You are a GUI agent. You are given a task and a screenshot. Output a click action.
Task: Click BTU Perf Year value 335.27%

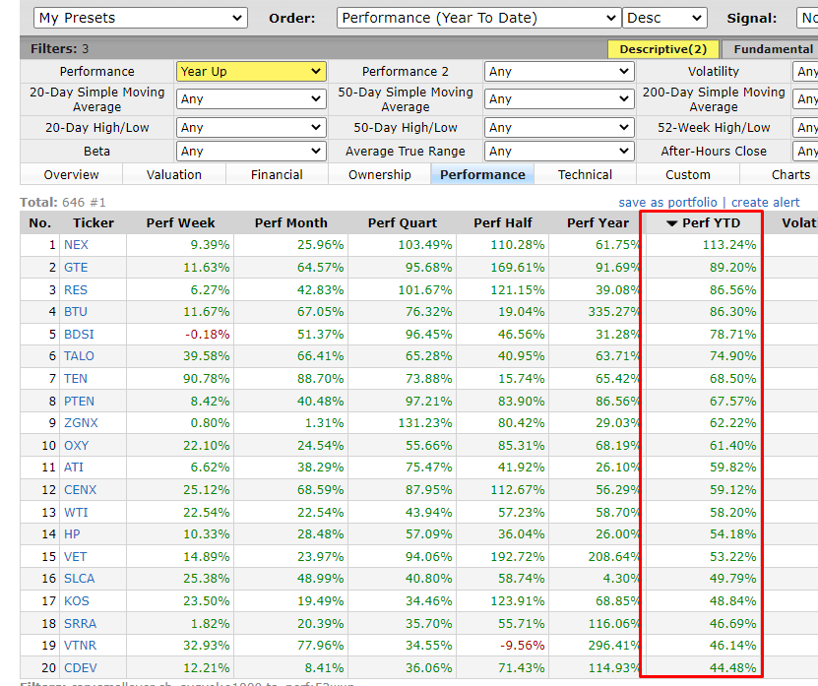614,312
